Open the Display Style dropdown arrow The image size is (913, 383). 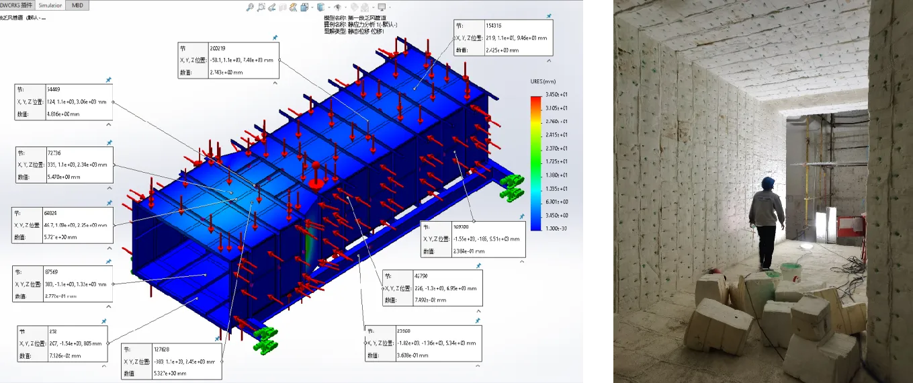[328, 7]
